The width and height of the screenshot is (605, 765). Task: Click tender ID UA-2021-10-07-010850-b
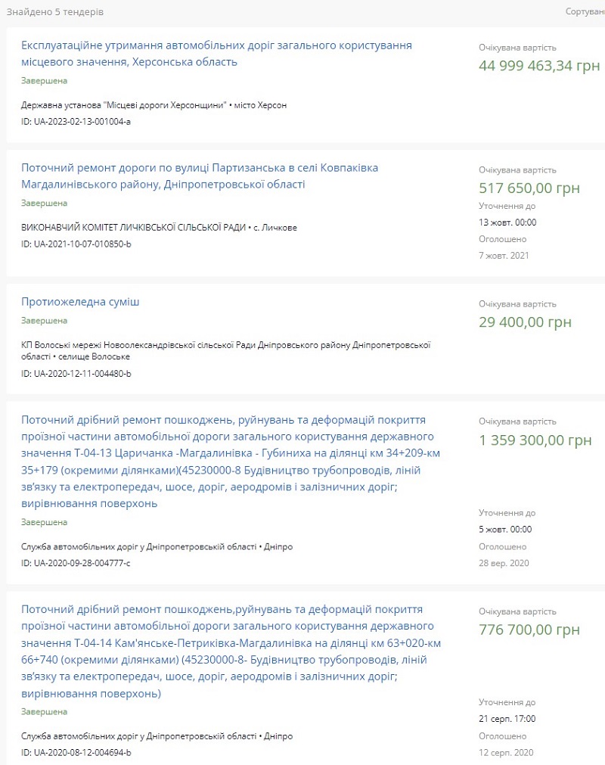point(76,244)
